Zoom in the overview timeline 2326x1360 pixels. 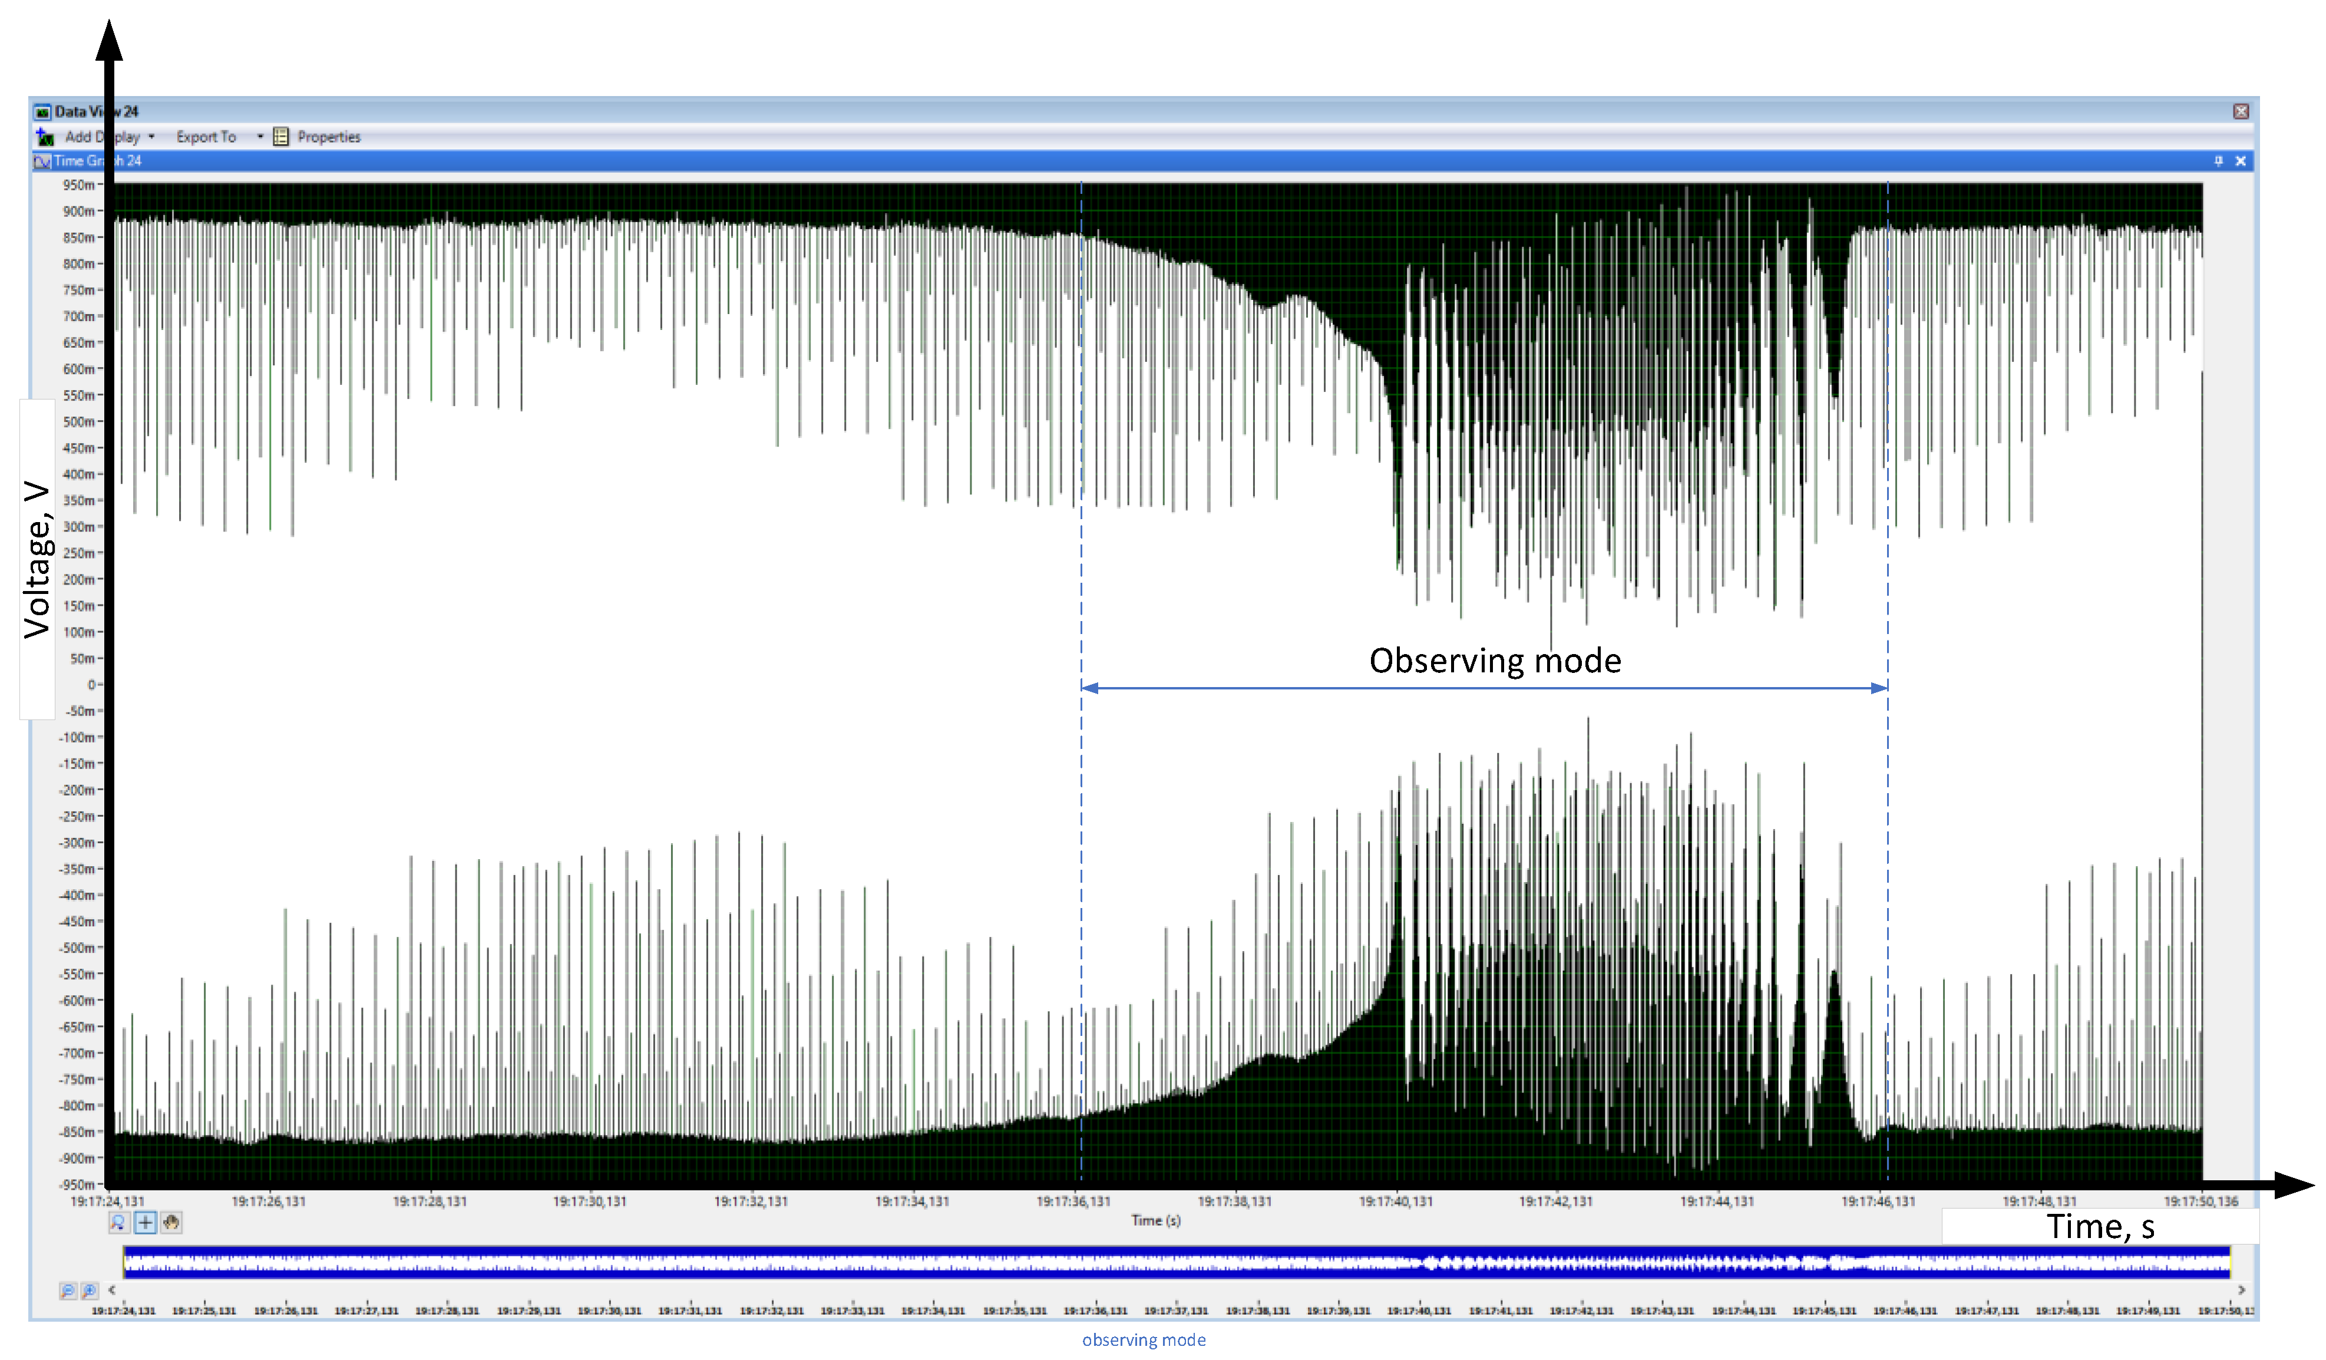90,1290
